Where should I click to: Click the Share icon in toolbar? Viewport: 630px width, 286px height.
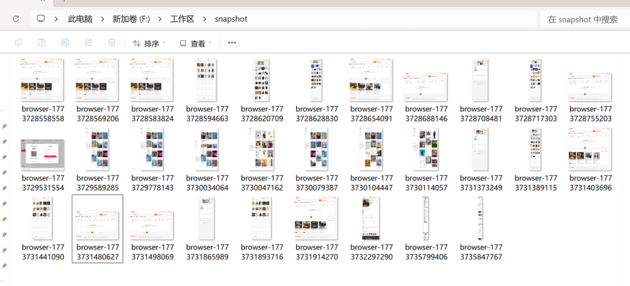tap(89, 43)
